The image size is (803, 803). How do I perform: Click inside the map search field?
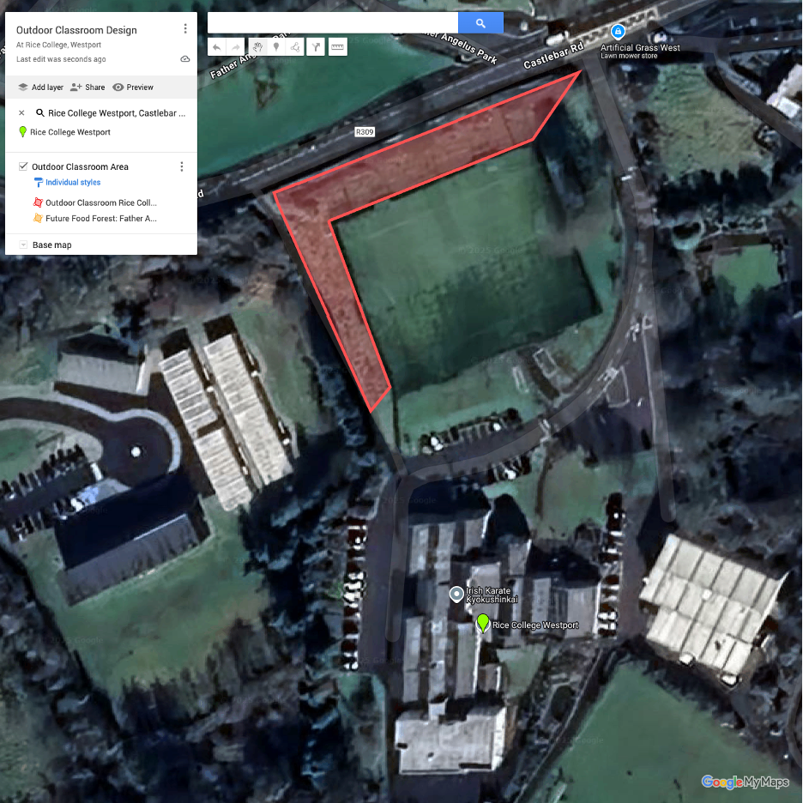(333, 23)
